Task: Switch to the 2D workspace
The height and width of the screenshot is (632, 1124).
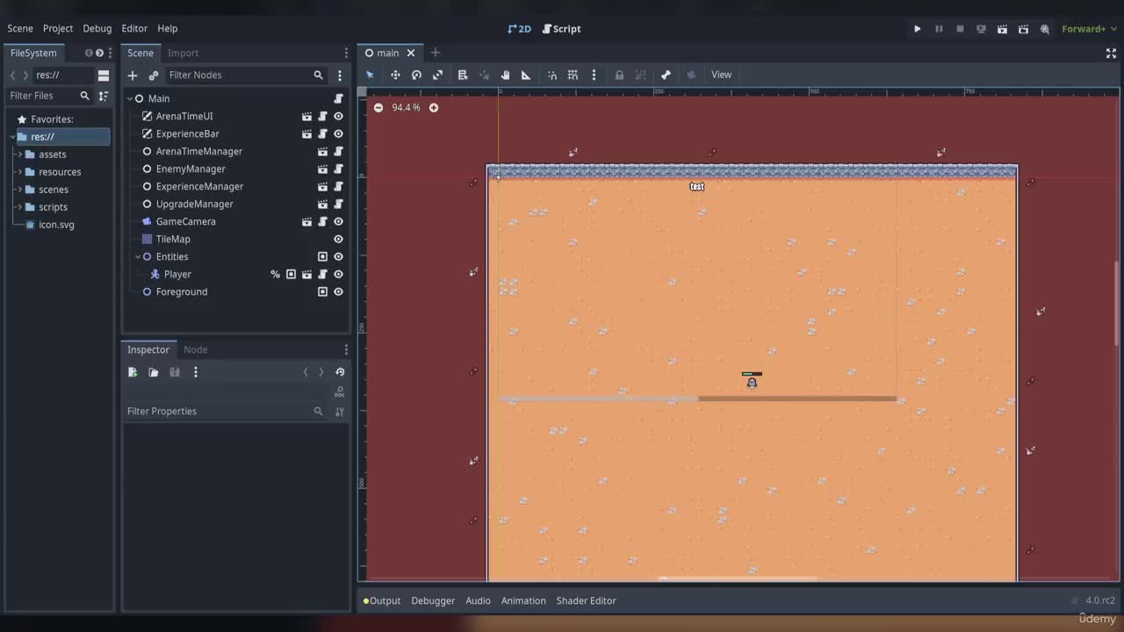Action: (520, 29)
